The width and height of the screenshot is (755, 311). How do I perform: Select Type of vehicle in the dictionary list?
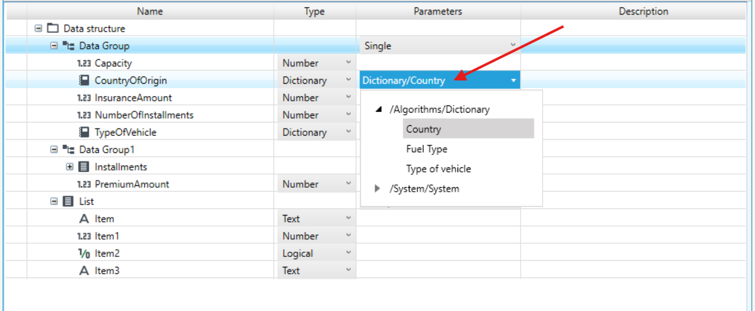coord(438,169)
